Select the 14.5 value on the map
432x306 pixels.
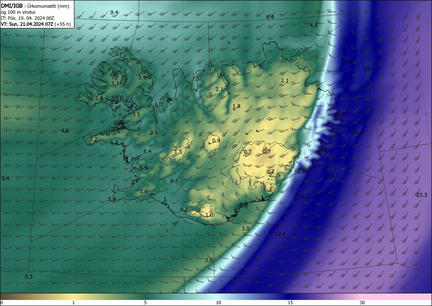pyautogui.click(x=334, y=175)
